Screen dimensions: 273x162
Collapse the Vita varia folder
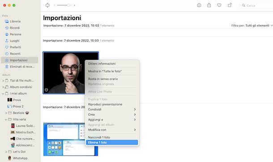point(6,120)
